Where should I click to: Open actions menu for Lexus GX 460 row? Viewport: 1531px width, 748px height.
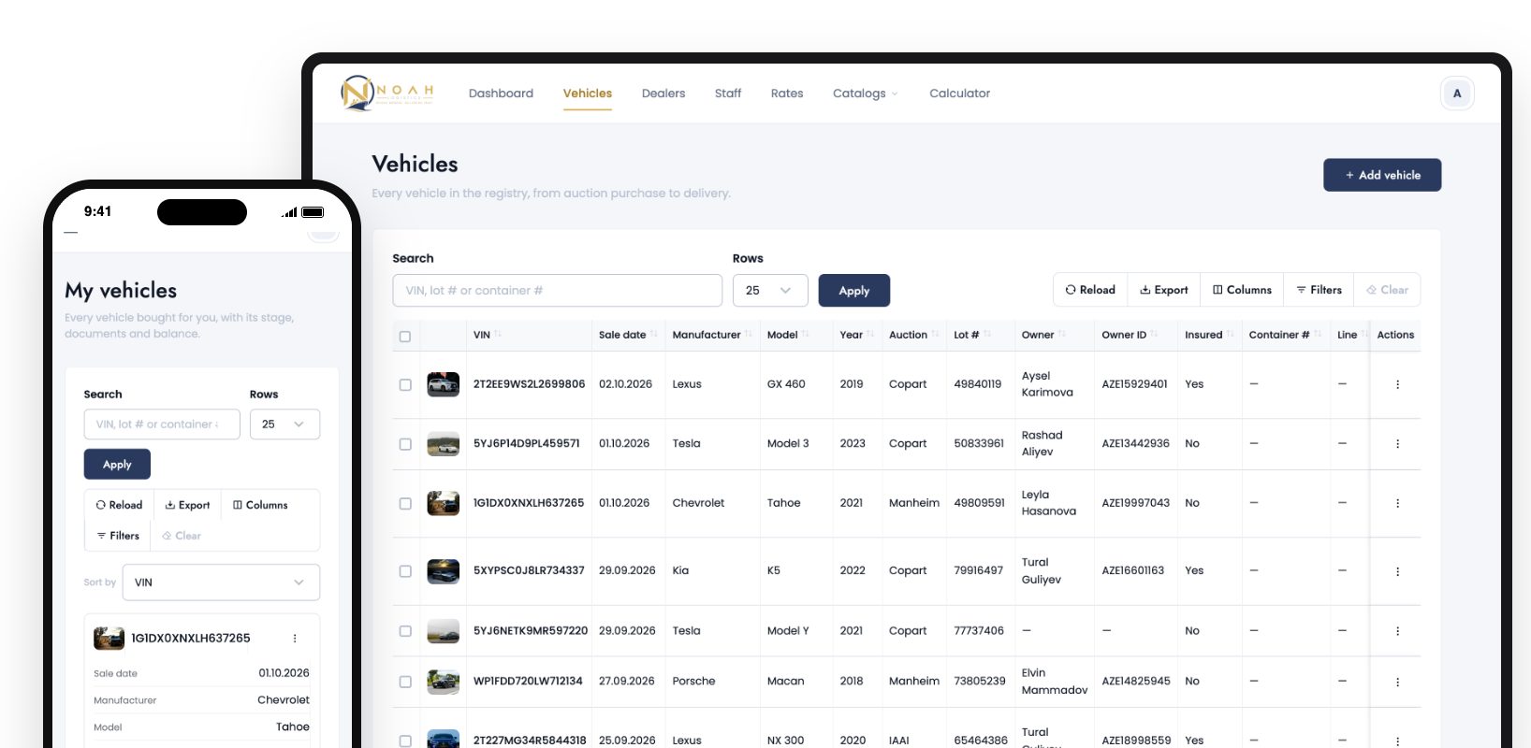click(x=1397, y=384)
